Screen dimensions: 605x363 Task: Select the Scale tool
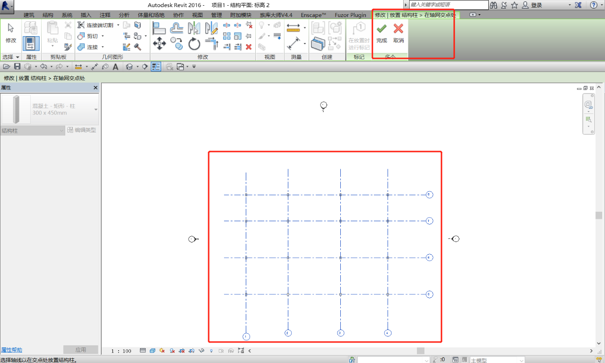click(x=238, y=36)
